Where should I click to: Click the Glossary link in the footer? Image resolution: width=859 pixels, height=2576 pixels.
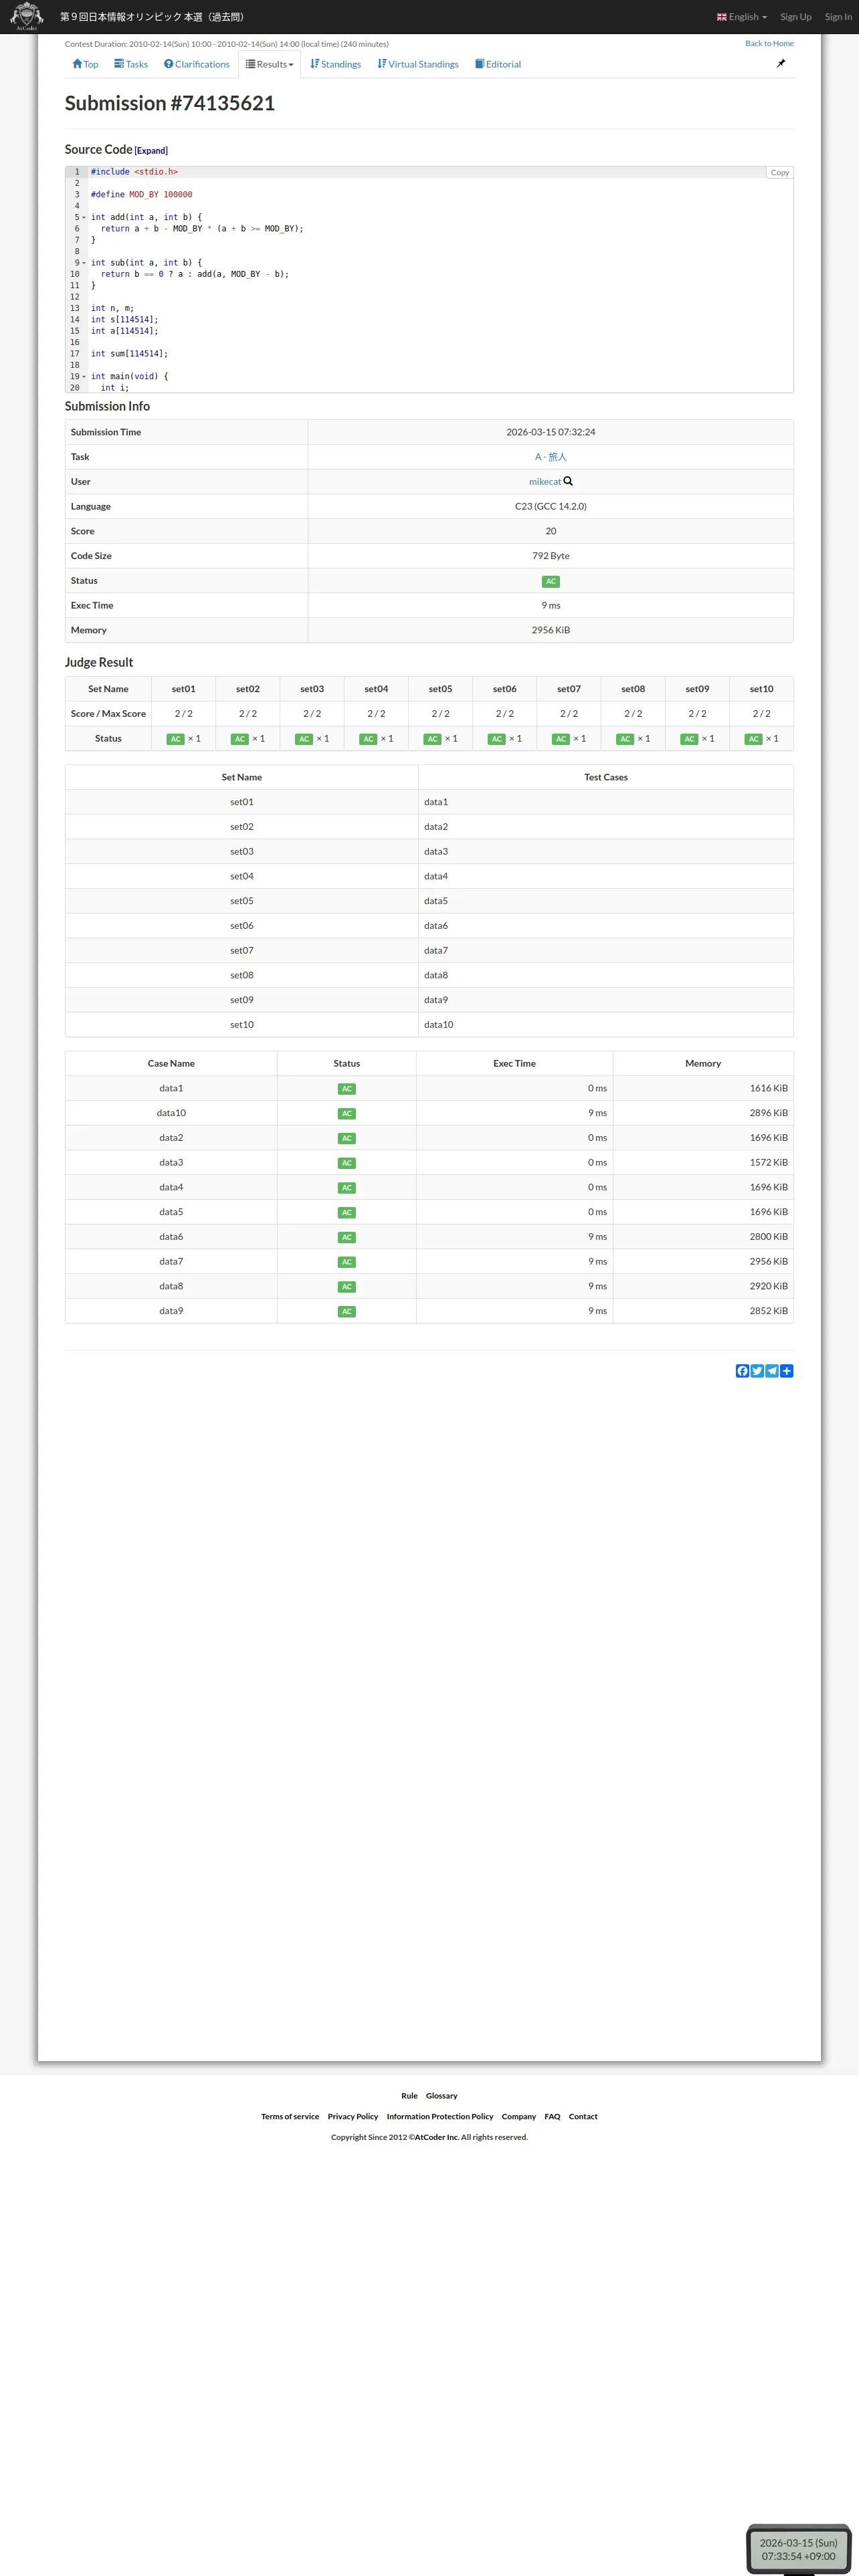[441, 2095]
